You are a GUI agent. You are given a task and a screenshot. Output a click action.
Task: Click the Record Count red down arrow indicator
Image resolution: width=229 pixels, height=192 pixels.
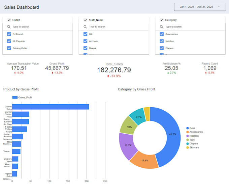tap(206, 73)
